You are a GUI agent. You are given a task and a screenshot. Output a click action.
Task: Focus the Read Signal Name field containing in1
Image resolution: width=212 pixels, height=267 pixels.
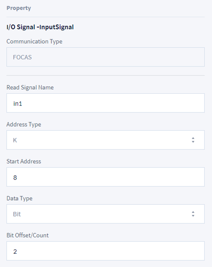click(105, 103)
